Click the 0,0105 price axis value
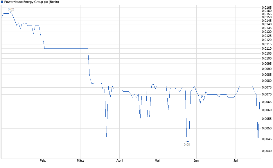The height and width of the screenshot is (168, 273). pyautogui.click(x=267, y=53)
